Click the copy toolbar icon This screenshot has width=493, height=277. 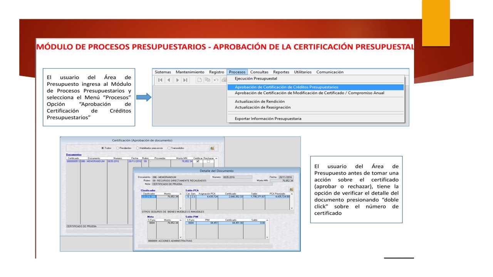coord(208,80)
